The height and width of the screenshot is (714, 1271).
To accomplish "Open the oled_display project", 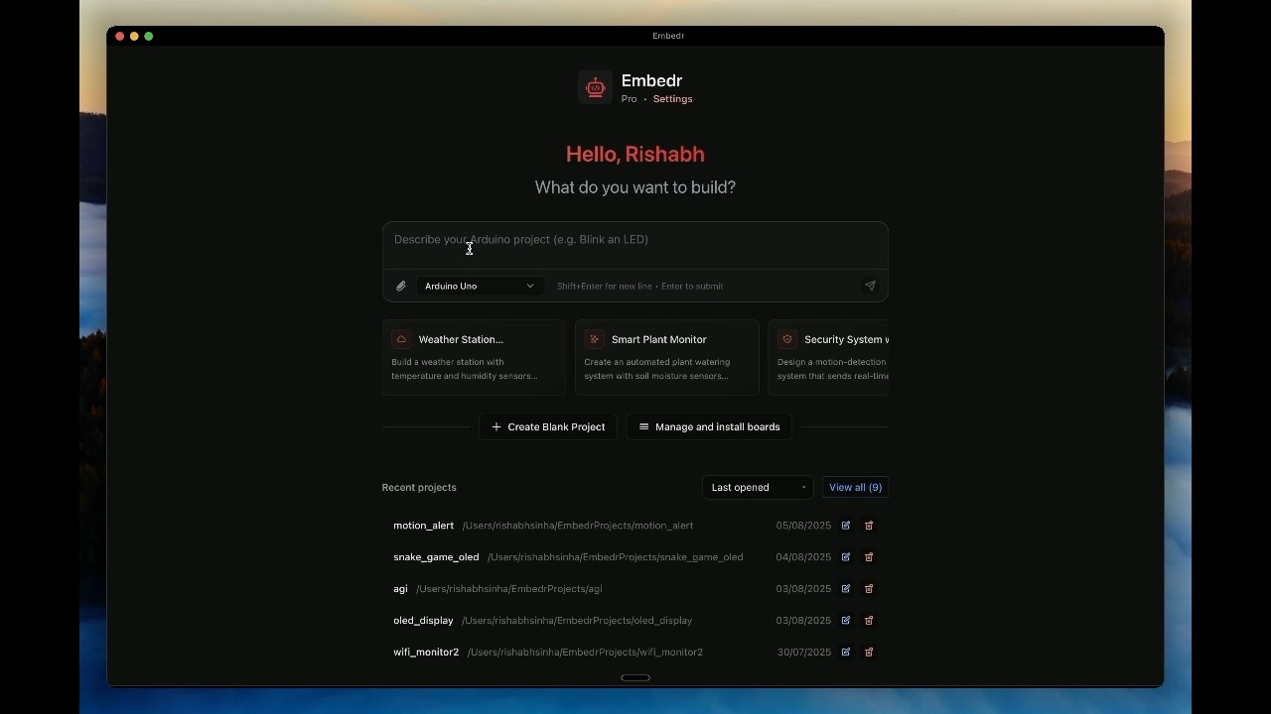I will (x=635, y=621).
